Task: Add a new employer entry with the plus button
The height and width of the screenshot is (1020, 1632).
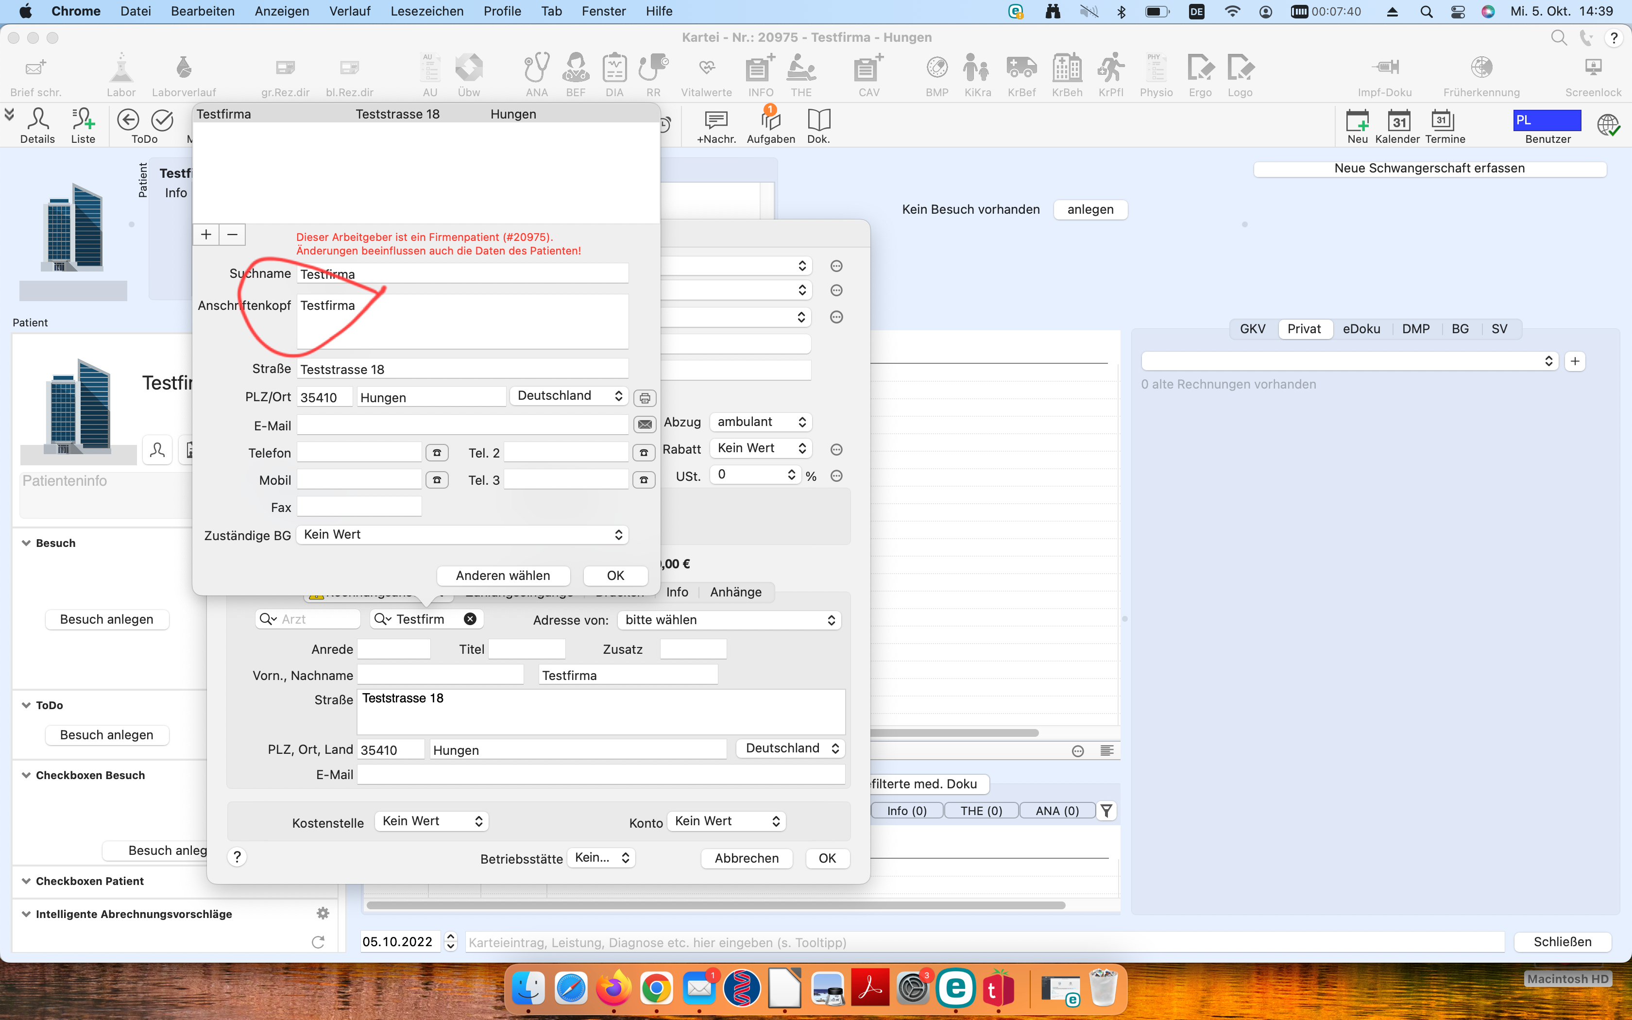Action: click(x=205, y=234)
